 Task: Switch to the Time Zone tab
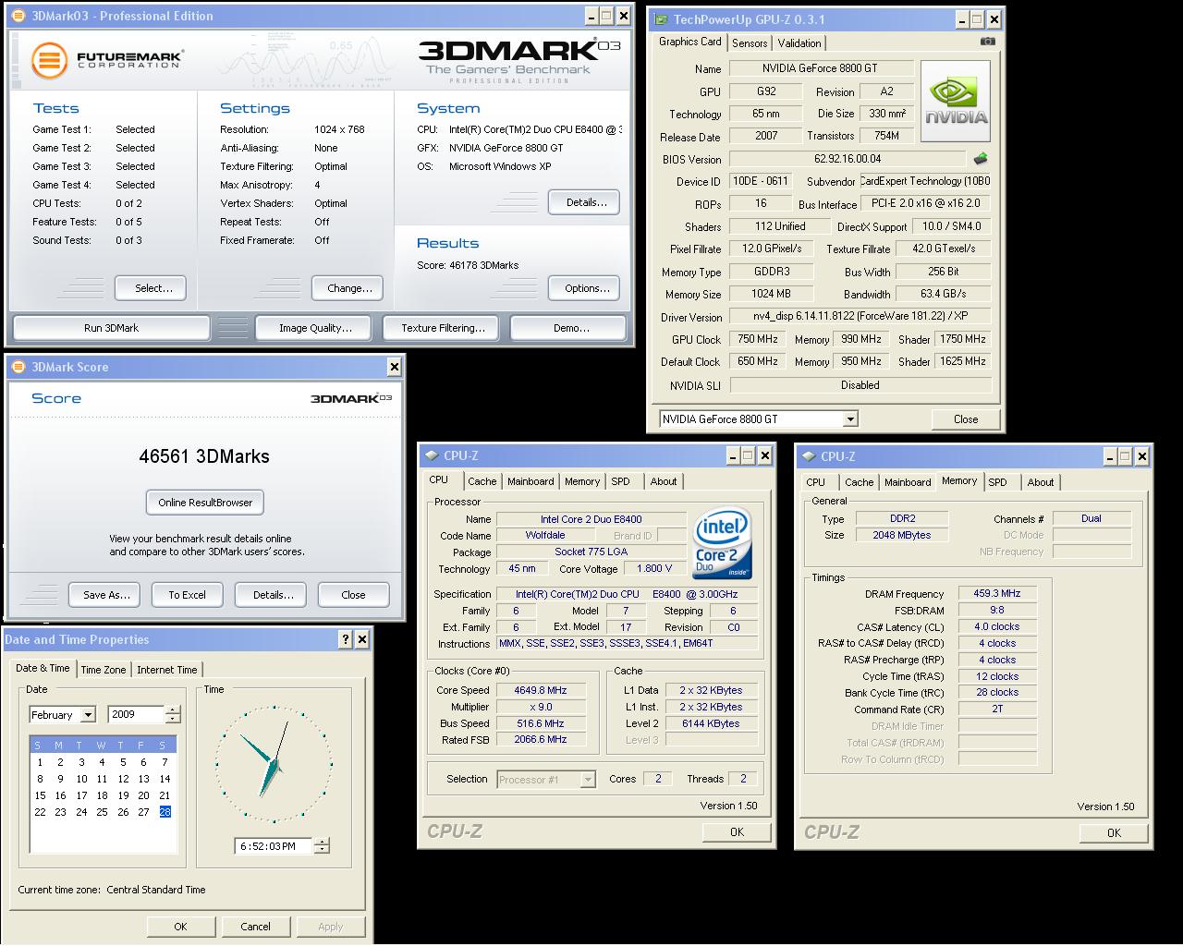(104, 670)
